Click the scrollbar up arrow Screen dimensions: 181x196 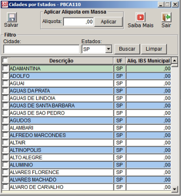click(x=174, y=60)
